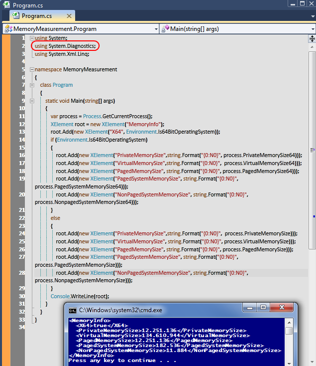Collapse the Program class outline
The image size is (316, 366).
pos(38,85)
